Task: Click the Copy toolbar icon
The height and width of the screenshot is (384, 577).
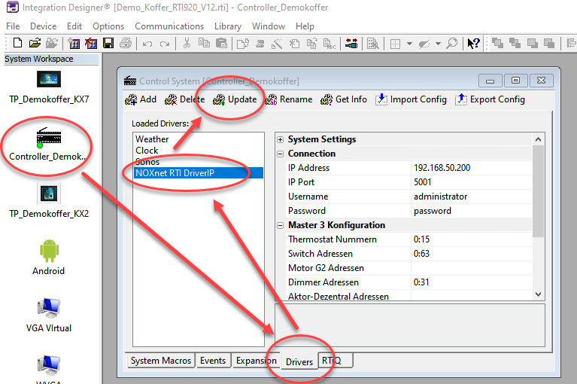Action: (x=204, y=43)
